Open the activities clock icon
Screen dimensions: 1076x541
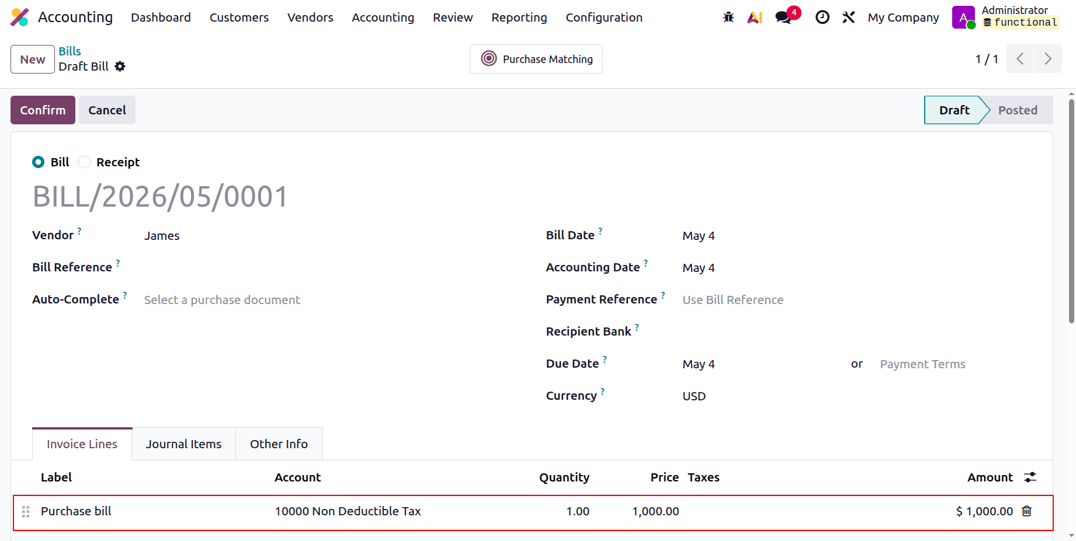[x=822, y=18]
